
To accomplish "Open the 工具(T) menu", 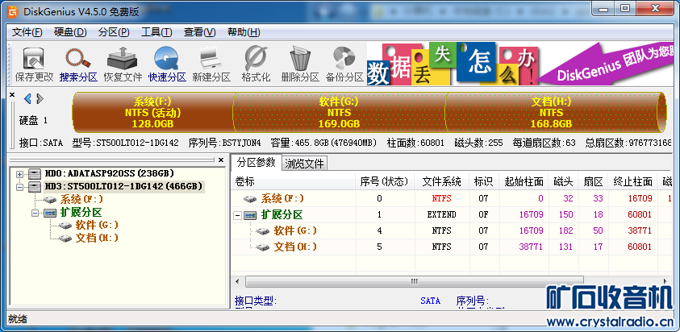I will [x=157, y=32].
